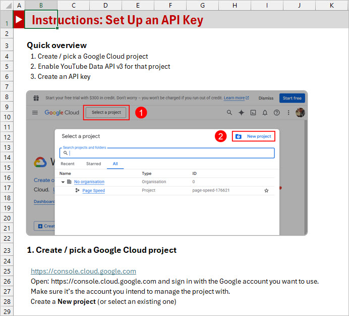Select column J header

[x=300, y=5]
